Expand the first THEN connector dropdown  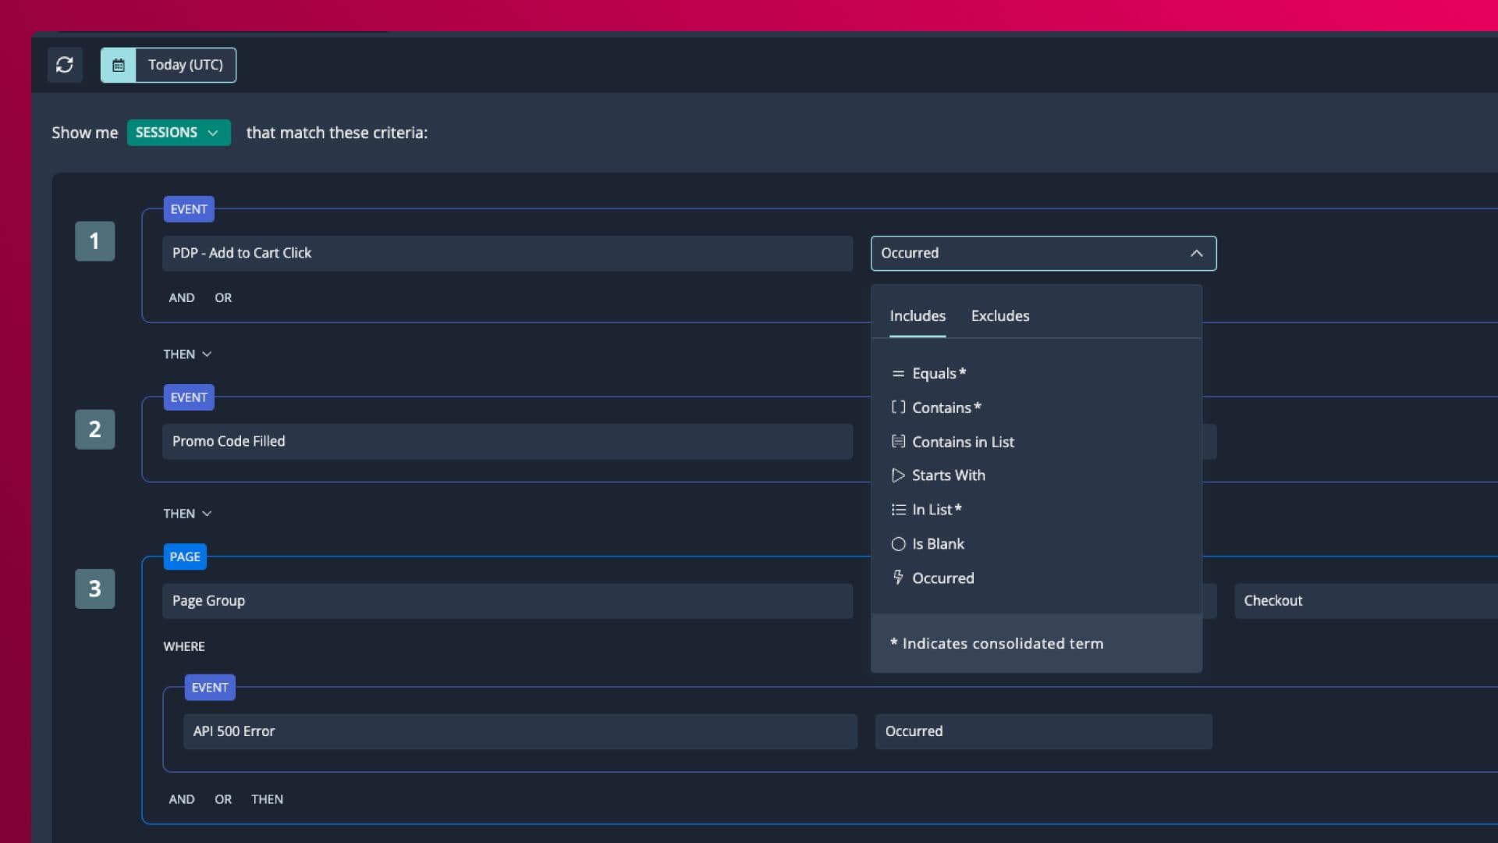pyautogui.click(x=187, y=354)
